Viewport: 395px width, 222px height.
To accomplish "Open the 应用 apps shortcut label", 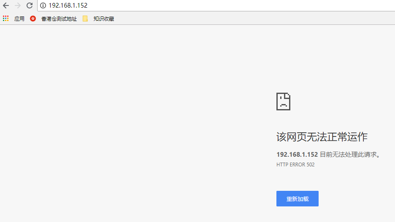I will click(19, 19).
